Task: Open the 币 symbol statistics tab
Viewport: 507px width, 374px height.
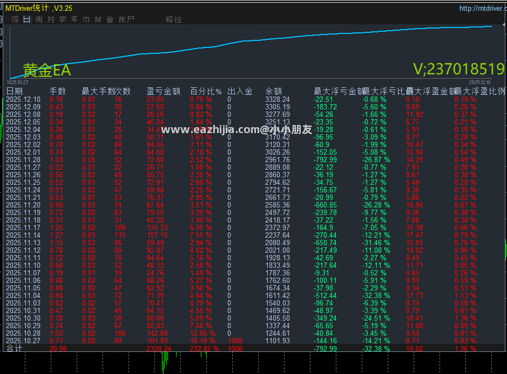Action: [x=86, y=19]
